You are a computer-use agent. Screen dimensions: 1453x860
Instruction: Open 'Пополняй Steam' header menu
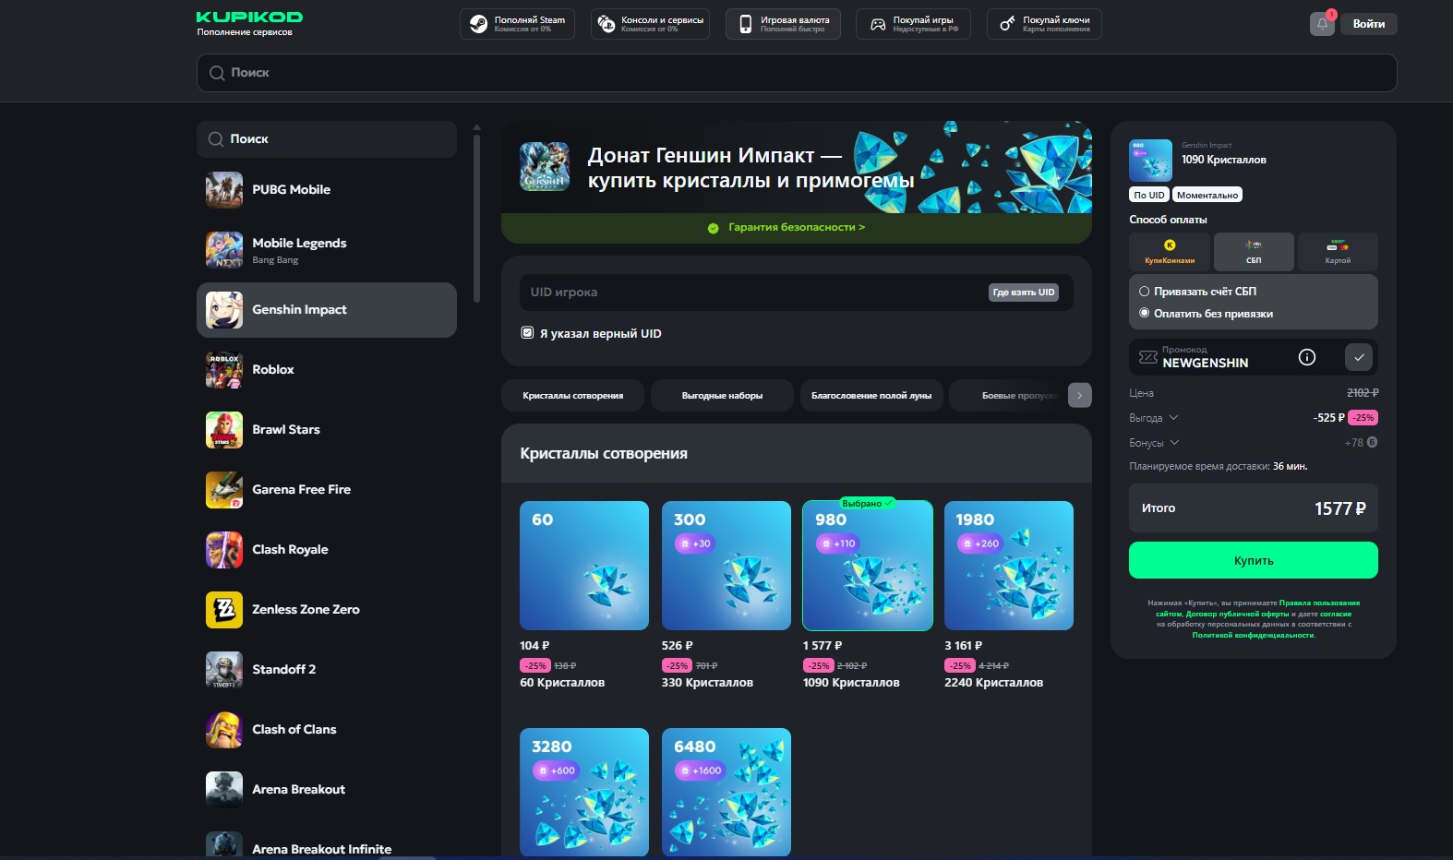pos(517,24)
